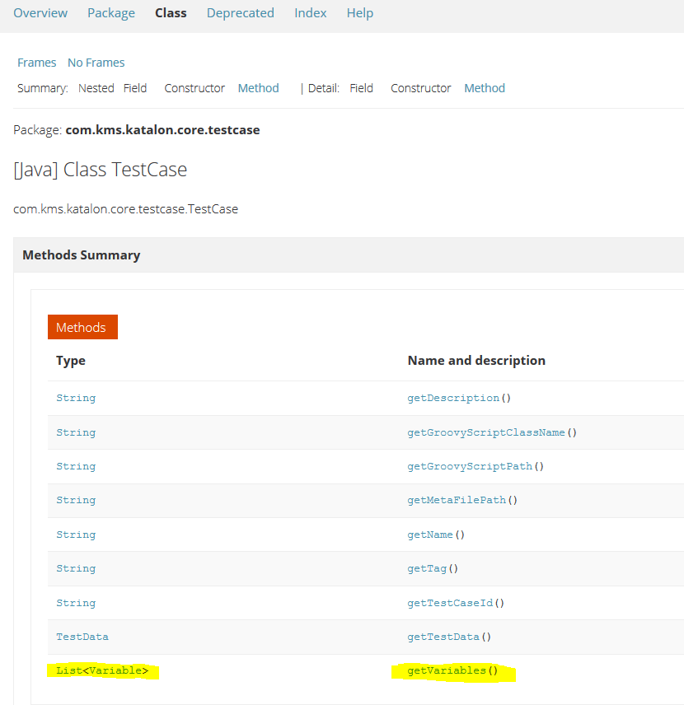This screenshot has width=684, height=705.
Task: Open the Overview navigation link
Action: 40,13
